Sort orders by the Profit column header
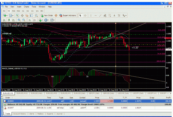The height and width of the screenshot is (117, 173). (x=168, y=98)
